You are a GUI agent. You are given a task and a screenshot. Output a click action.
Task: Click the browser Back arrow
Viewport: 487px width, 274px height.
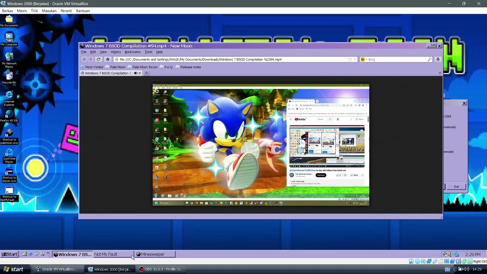point(84,59)
